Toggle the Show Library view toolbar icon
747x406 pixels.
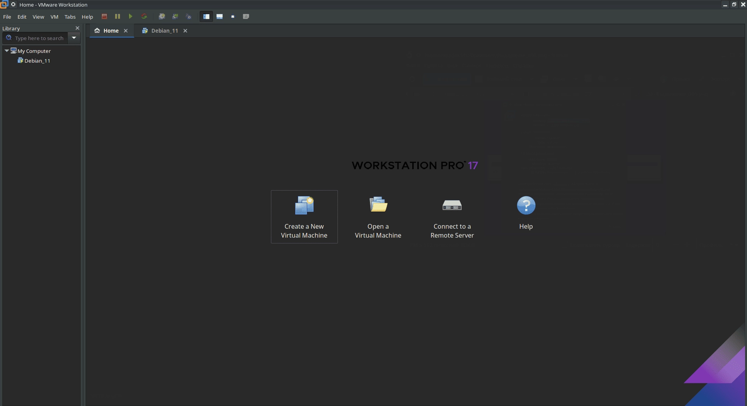[x=206, y=16]
